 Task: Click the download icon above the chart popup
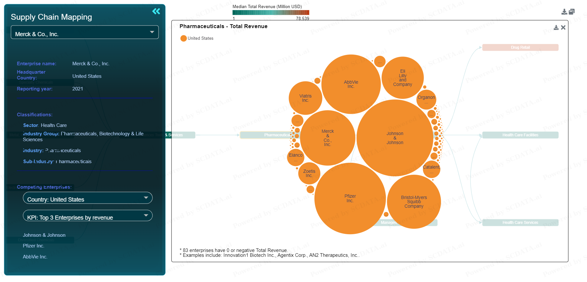[564, 12]
